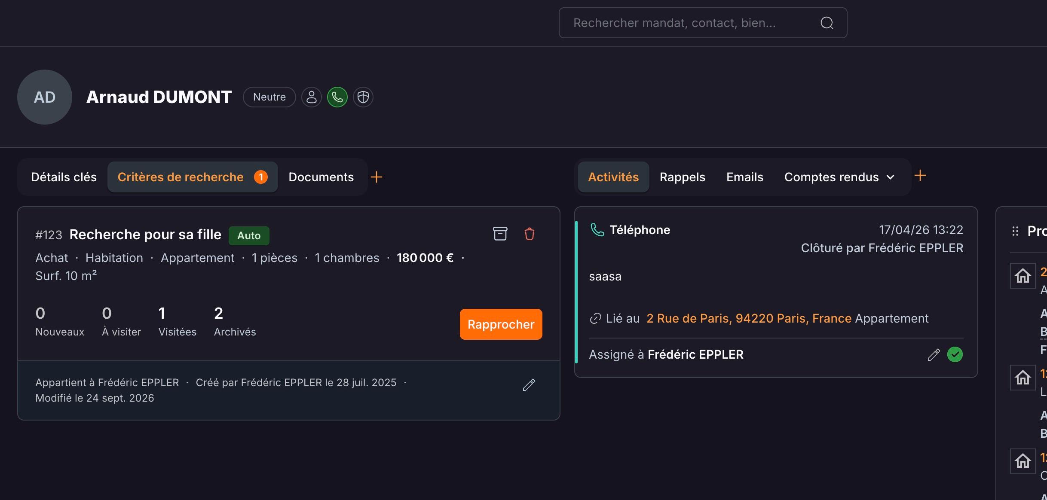Click the search magnifier icon
This screenshot has height=500, width=1047.
pyautogui.click(x=827, y=23)
